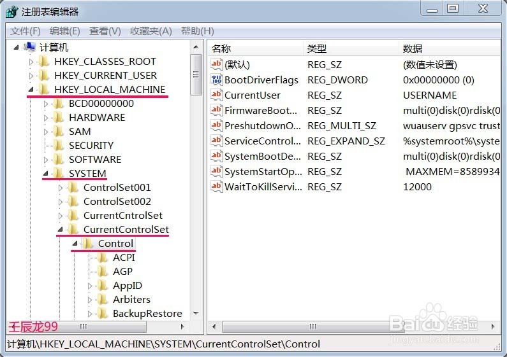The height and width of the screenshot is (357, 507).
Task: Open the 查看(V) menu
Action: click(105, 31)
